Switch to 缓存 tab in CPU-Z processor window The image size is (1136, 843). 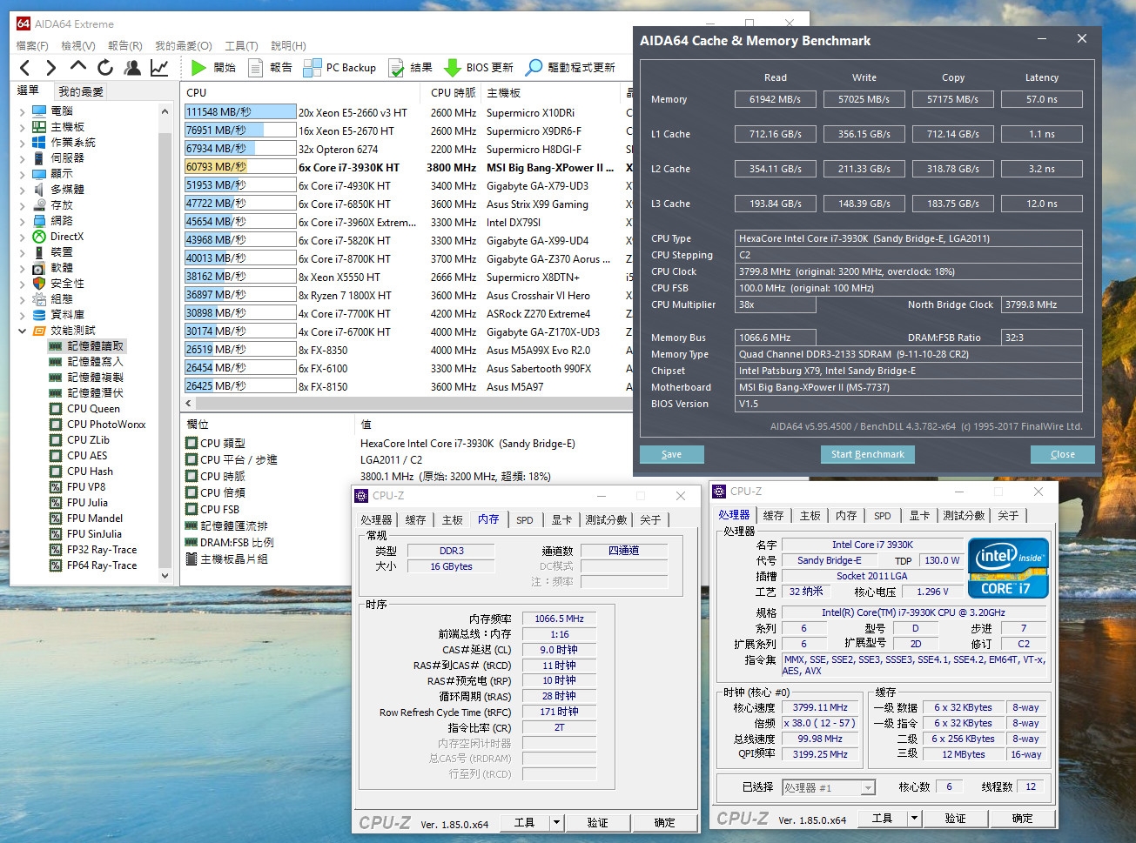(773, 516)
